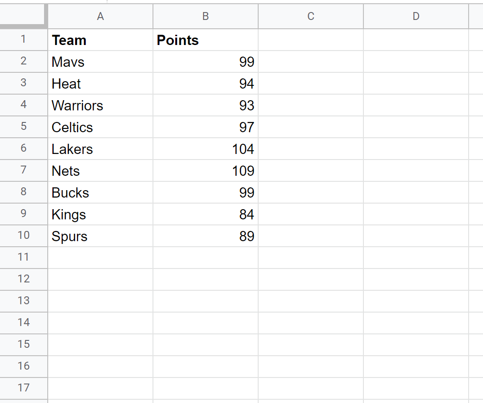
Task: Click the Team header cell
Action: 100,40
